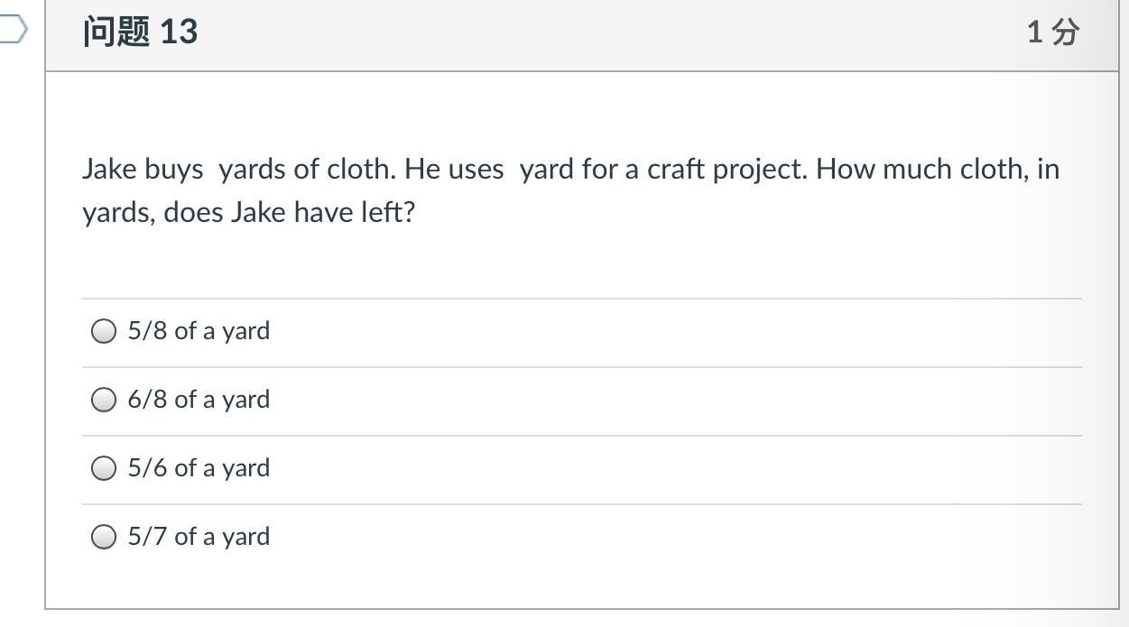Viewport: 1129px width, 627px height.
Task: Select the 5/8 of a yard radio button
Action: pyautogui.click(x=104, y=331)
